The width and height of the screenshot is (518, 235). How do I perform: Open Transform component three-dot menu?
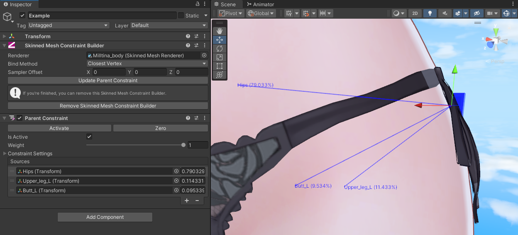[x=204, y=37]
